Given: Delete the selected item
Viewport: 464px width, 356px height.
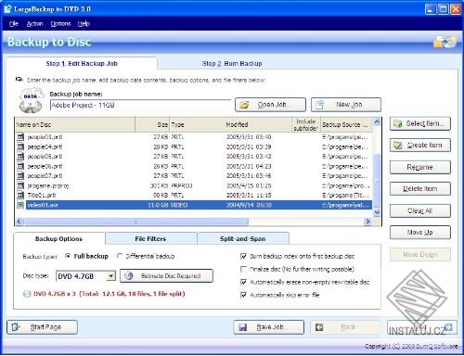Looking at the screenshot, I should pyautogui.click(x=420, y=189).
